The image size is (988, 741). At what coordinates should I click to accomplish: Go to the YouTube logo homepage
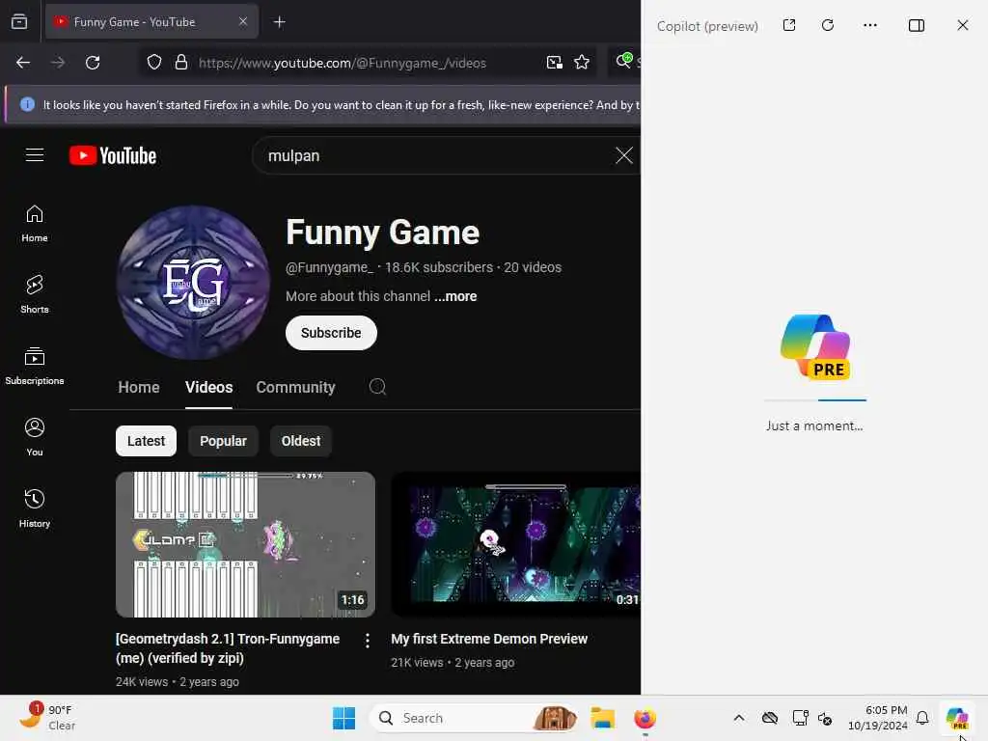(x=113, y=155)
